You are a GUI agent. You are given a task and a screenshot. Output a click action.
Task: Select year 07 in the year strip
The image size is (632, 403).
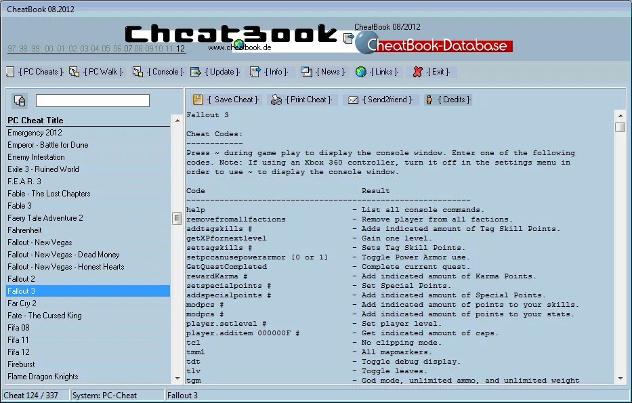click(x=128, y=49)
